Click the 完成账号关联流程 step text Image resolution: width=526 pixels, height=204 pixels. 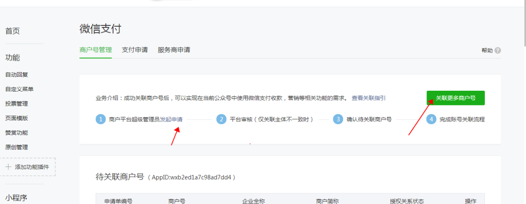point(462,119)
